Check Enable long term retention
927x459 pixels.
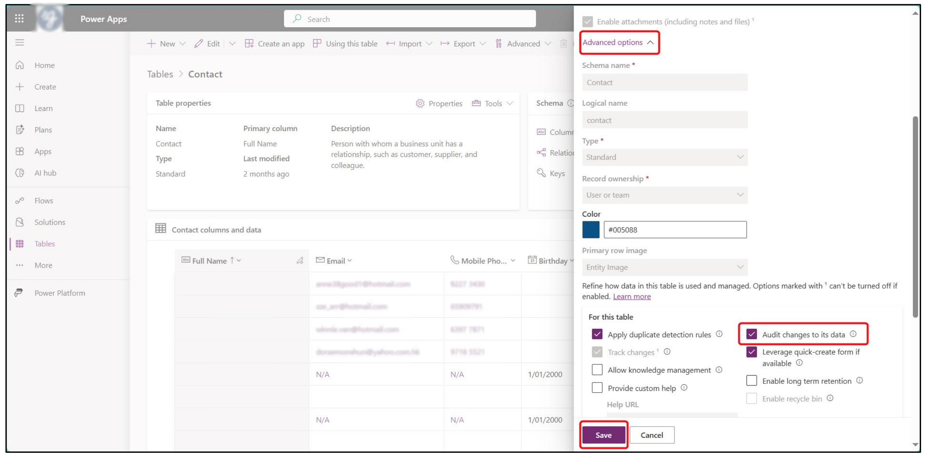click(x=751, y=380)
